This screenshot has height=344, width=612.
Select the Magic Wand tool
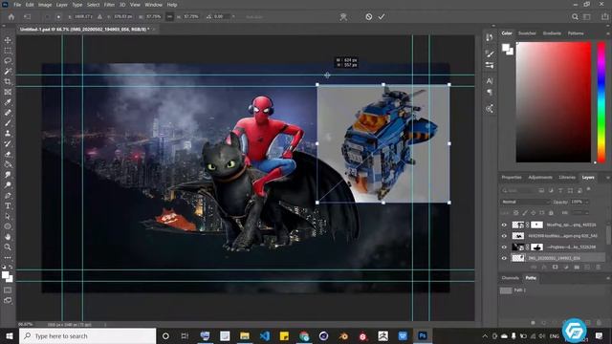[x=8, y=71]
